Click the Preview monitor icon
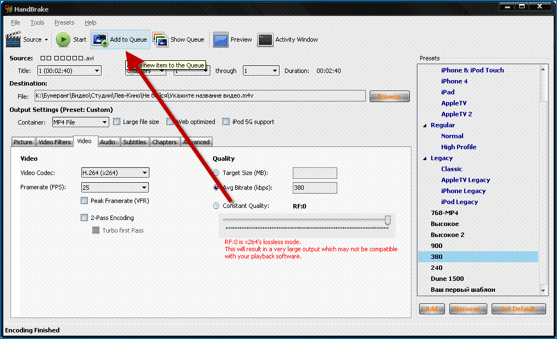The width and height of the screenshot is (557, 339). click(221, 39)
